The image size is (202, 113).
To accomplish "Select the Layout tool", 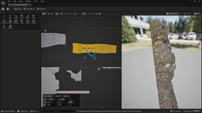I will 22,17.
